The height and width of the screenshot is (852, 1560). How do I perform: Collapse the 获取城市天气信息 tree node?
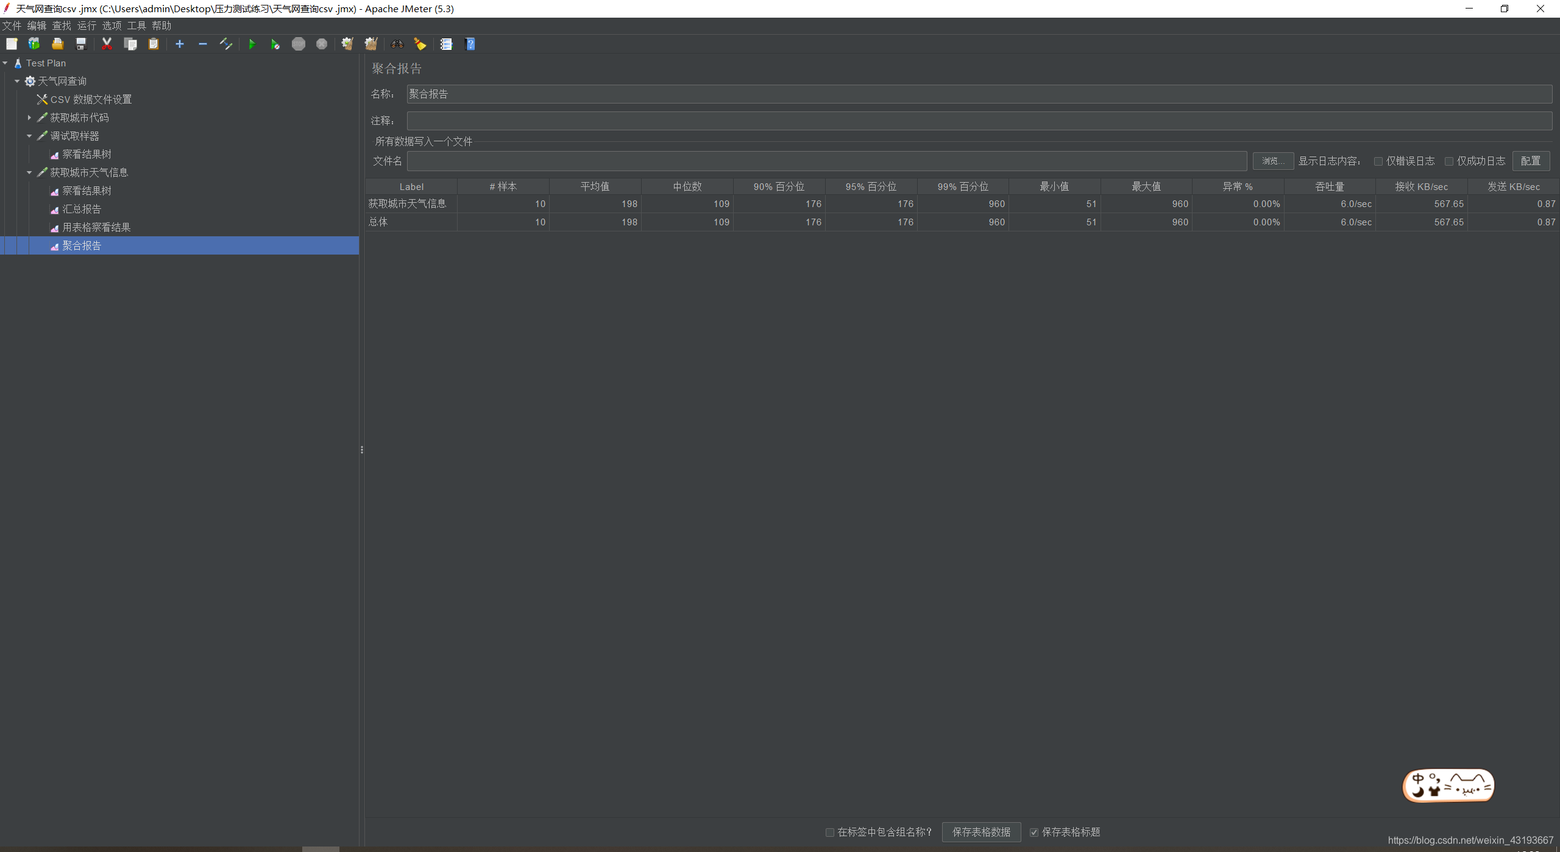coord(29,172)
